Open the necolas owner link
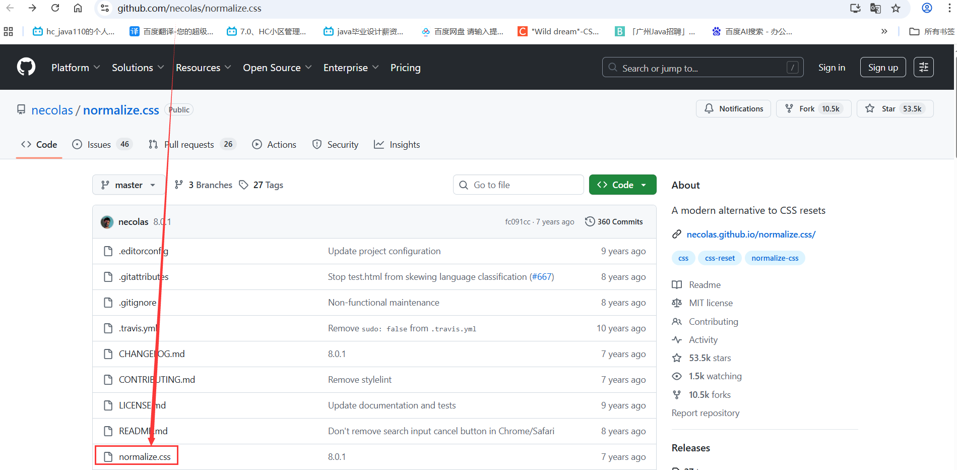This screenshot has width=957, height=470. 52,110
